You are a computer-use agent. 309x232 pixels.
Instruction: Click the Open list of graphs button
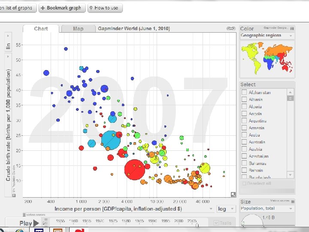17,8
